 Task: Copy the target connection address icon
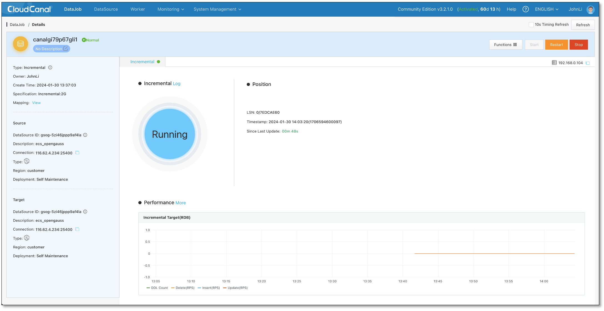(77, 229)
